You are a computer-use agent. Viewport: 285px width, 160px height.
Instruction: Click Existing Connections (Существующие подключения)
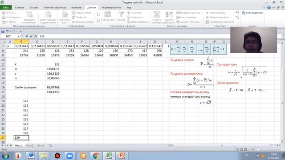tap(48, 17)
